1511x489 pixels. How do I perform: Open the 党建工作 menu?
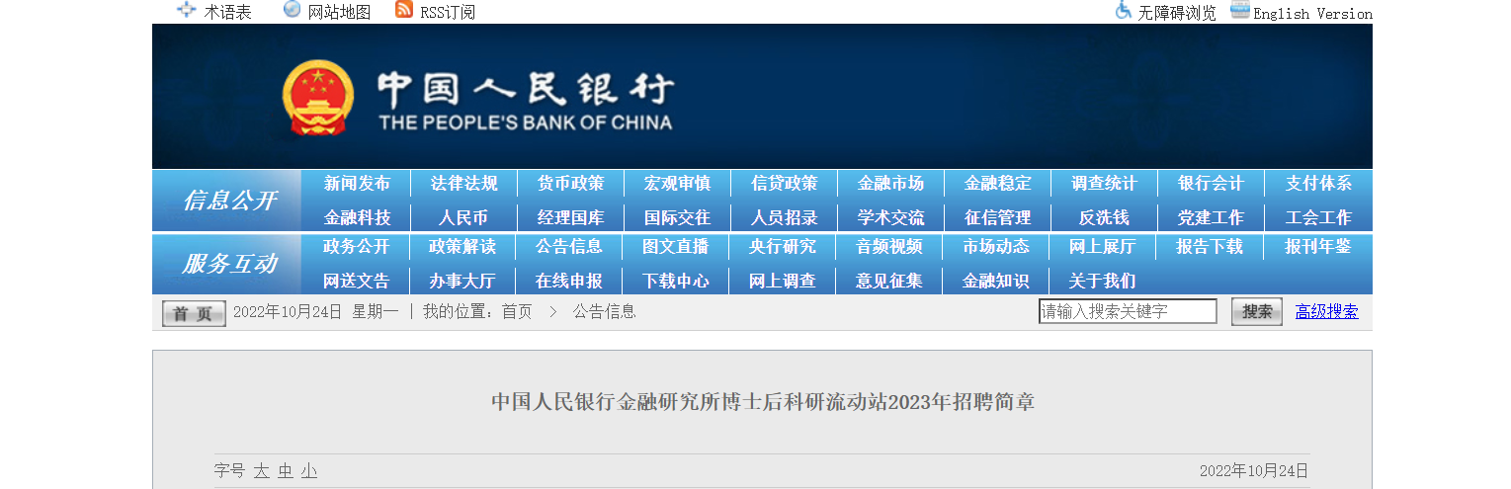click(x=1211, y=217)
